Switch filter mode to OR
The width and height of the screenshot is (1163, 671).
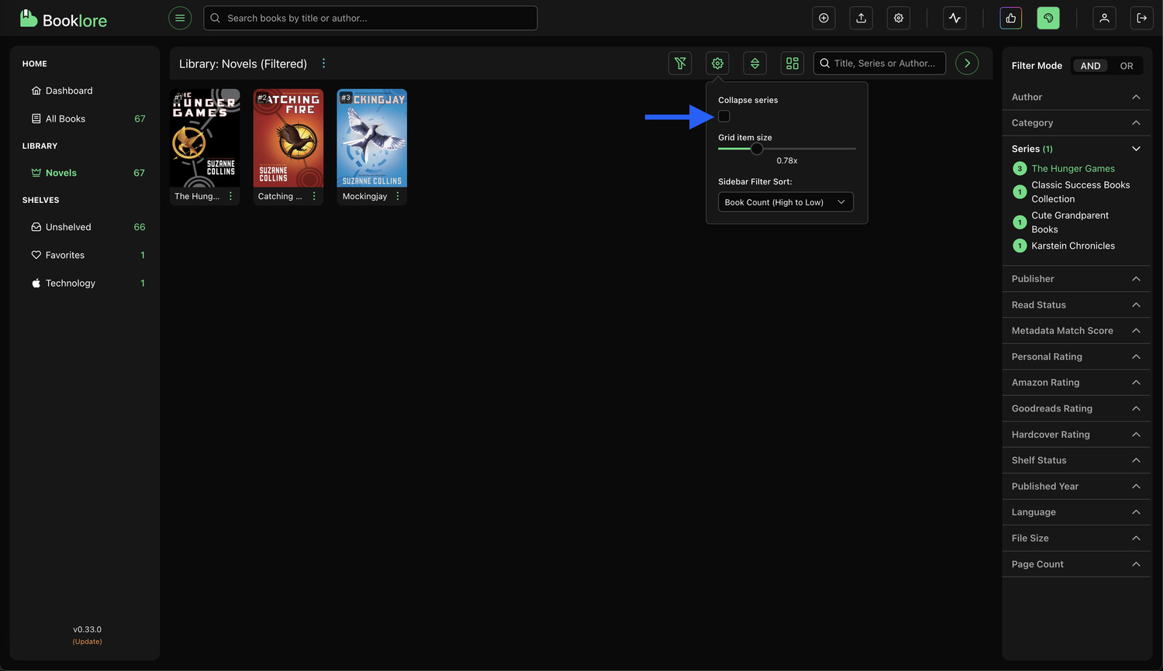tap(1126, 66)
